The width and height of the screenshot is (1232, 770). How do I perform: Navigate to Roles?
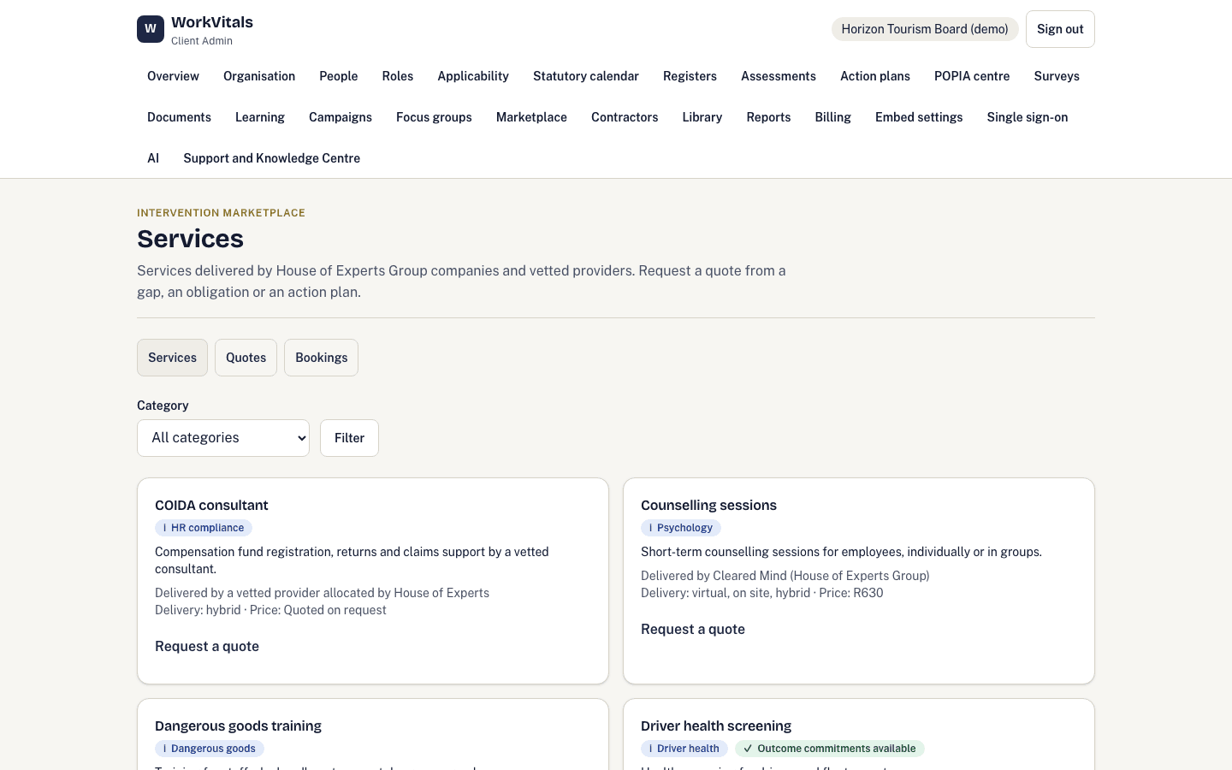coord(398,76)
